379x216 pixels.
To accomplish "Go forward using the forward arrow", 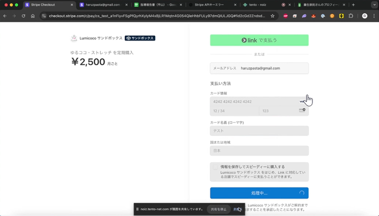I will point(14,16).
